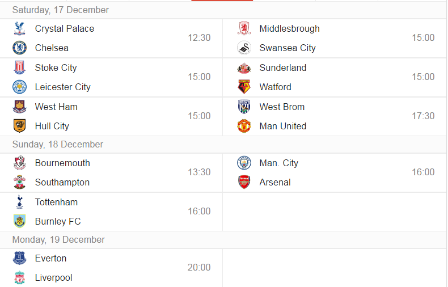The height and width of the screenshot is (287, 448).
Task: Click the Swansea City swan crest
Action: 244,48
